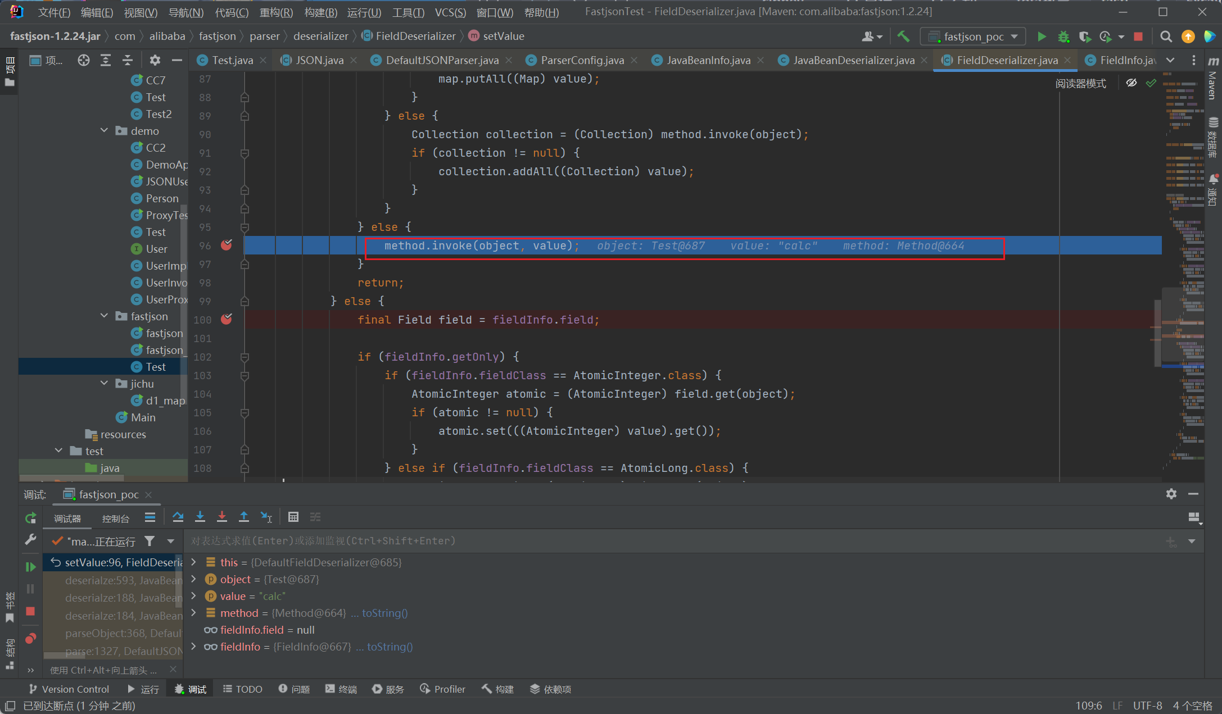Collapse the demo folder in project tree
The image size is (1222, 714).
point(105,130)
